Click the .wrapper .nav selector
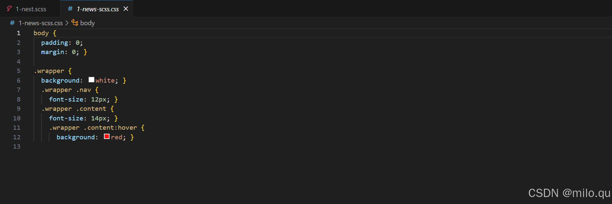 [66, 90]
